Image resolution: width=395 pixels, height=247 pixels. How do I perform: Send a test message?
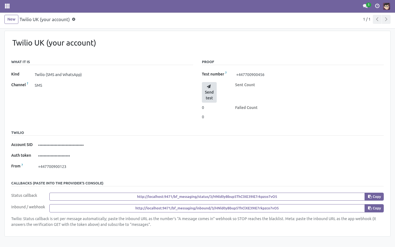tap(209, 92)
